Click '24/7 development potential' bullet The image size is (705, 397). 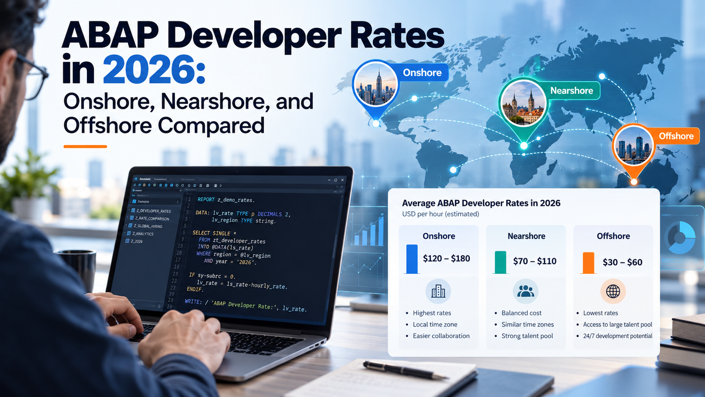617,336
